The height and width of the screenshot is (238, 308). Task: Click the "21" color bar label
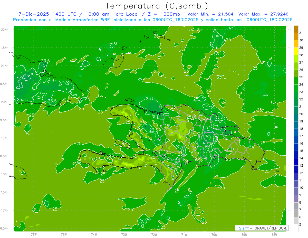[301, 107]
